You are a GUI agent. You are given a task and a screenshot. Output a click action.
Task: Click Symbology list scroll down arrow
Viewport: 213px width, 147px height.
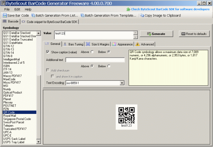tap(39, 142)
